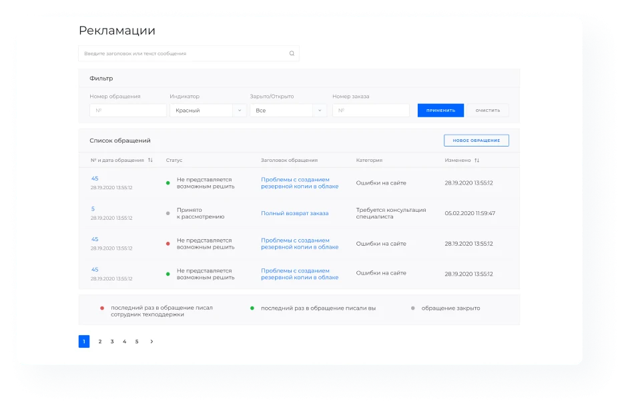Screen dimensions: 626x409
Task: Go to page 2
Action: click(x=100, y=341)
